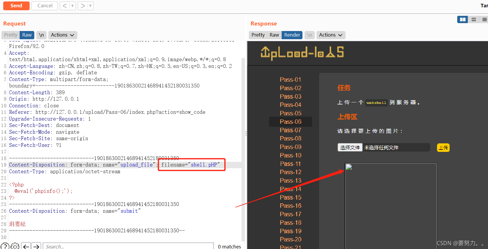This screenshot has height=249, width=488.
Task: Click the webshell code label
Action: pyautogui.click(x=376, y=103)
